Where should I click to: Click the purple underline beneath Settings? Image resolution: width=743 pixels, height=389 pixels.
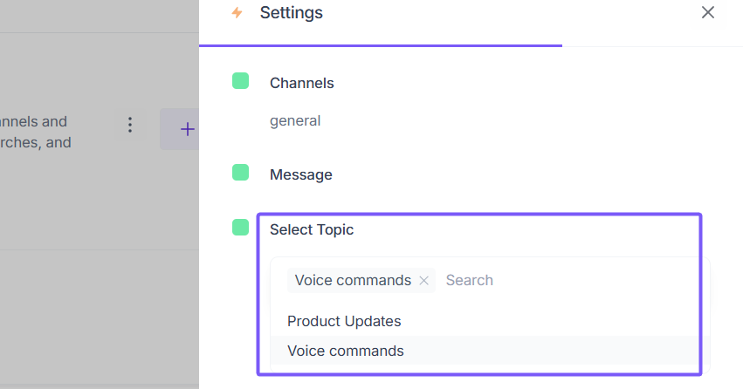coord(381,45)
